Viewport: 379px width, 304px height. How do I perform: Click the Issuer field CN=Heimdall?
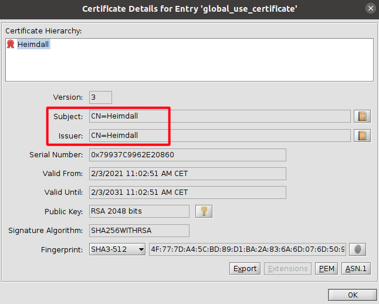[219, 136]
